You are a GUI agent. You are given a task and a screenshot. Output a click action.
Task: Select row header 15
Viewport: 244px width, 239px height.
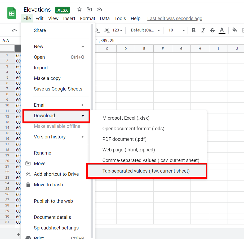(x=7, y=133)
